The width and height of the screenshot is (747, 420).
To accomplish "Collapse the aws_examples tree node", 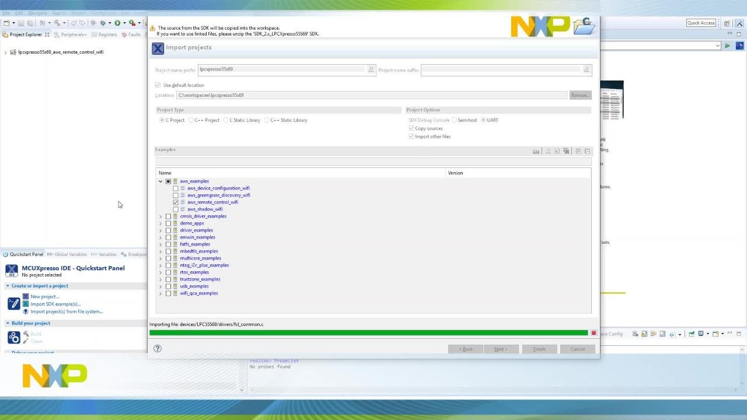I will pos(160,181).
